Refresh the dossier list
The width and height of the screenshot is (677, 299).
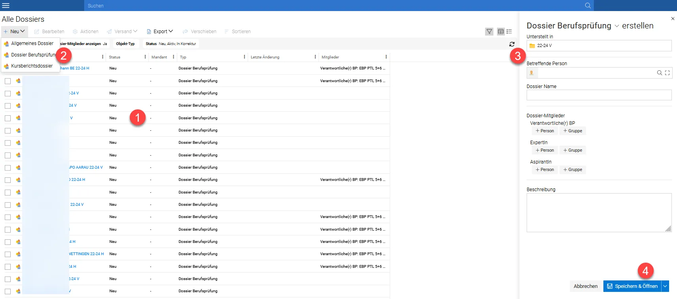tap(512, 44)
